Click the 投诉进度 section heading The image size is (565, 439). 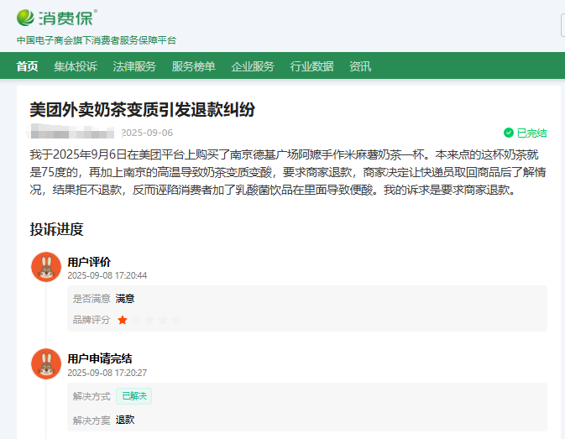tap(56, 229)
